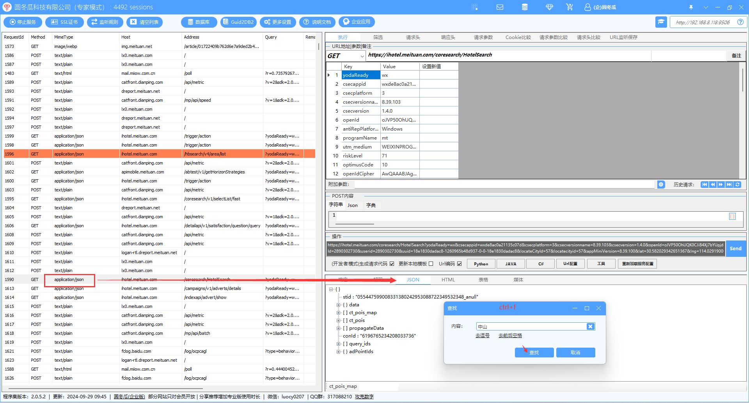Open the shopping cart icon
Viewport: 749px width, 403px height.
tap(570, 7)
